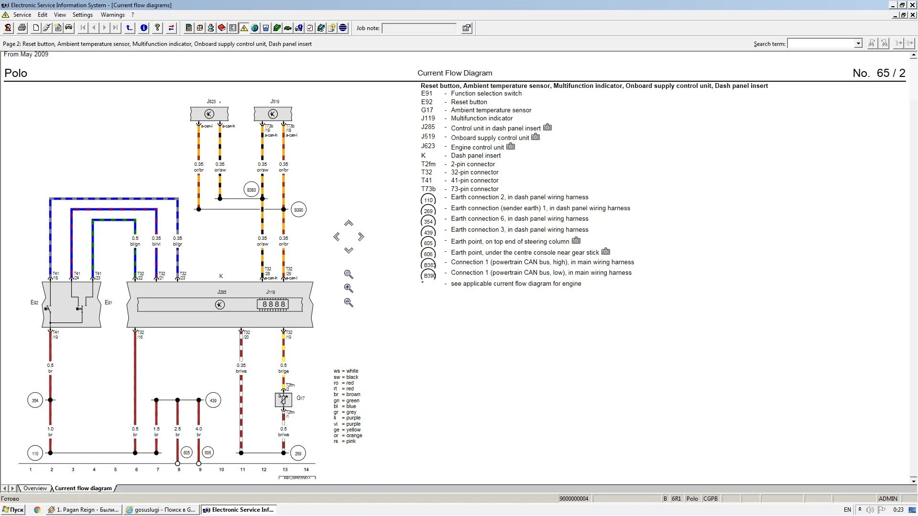
Task: Select the camera icon next to J519
Action: [535, 137]
